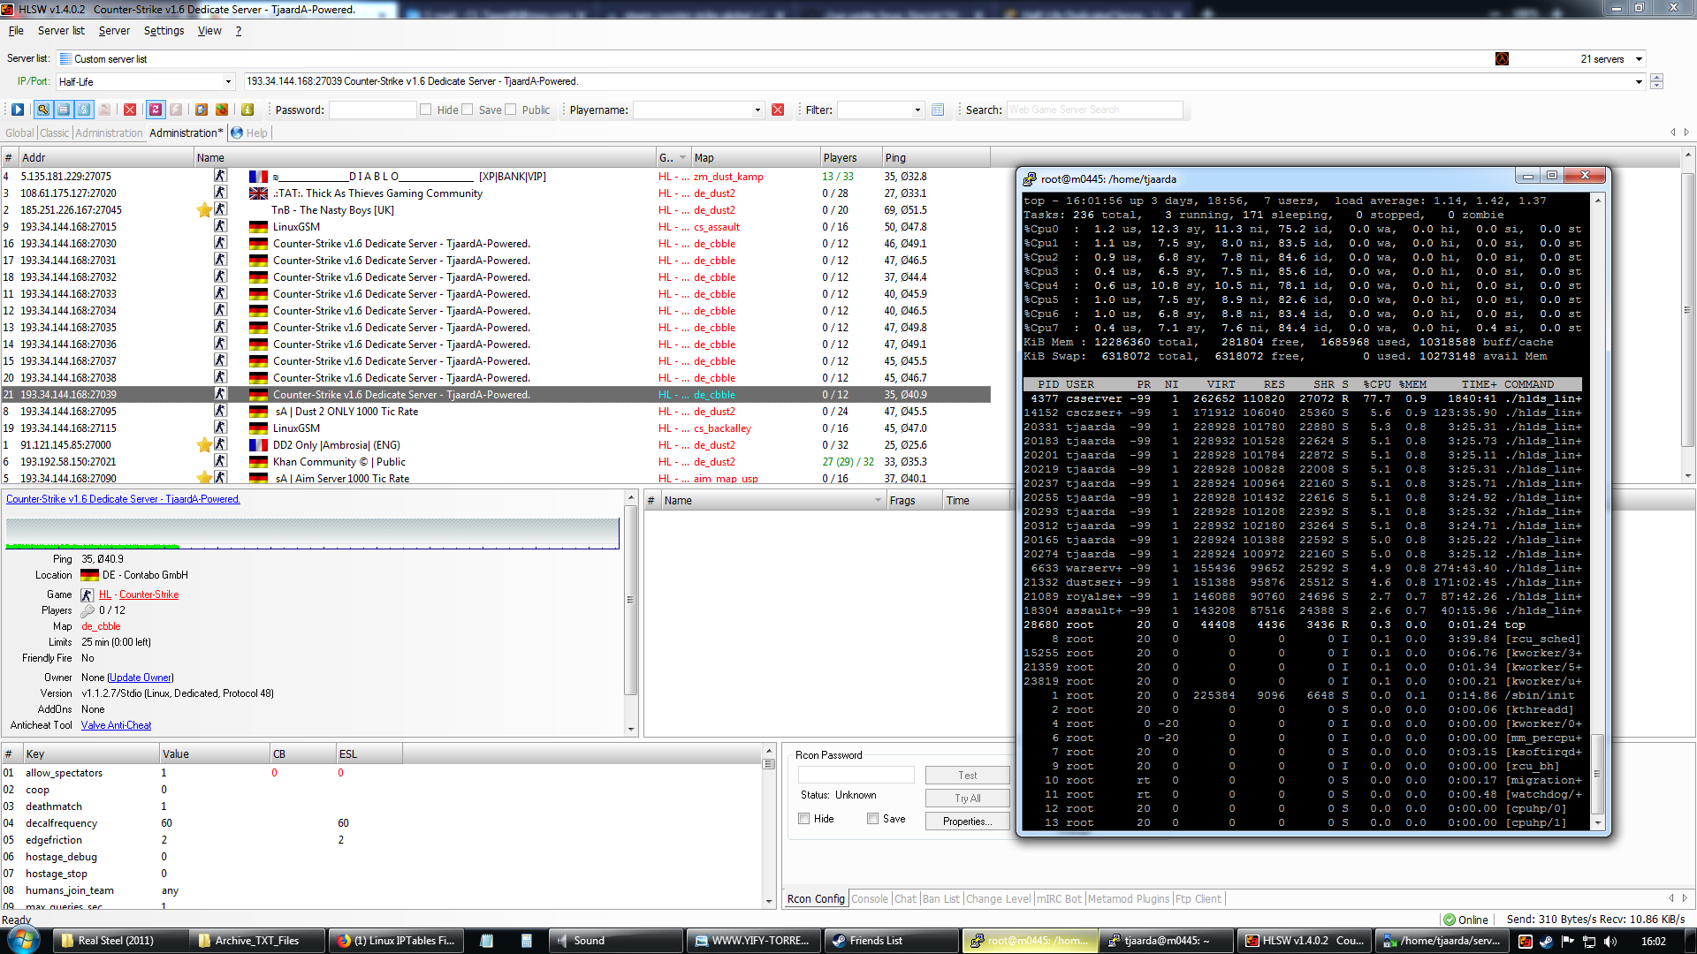Click the star on TnB Nasty Boys row

pos(204,210)
